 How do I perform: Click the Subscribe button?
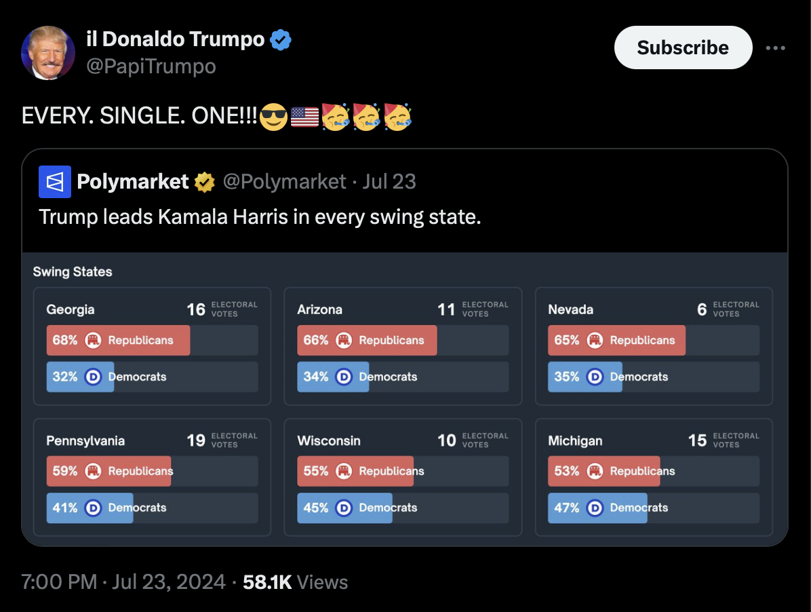click(683, 47)
